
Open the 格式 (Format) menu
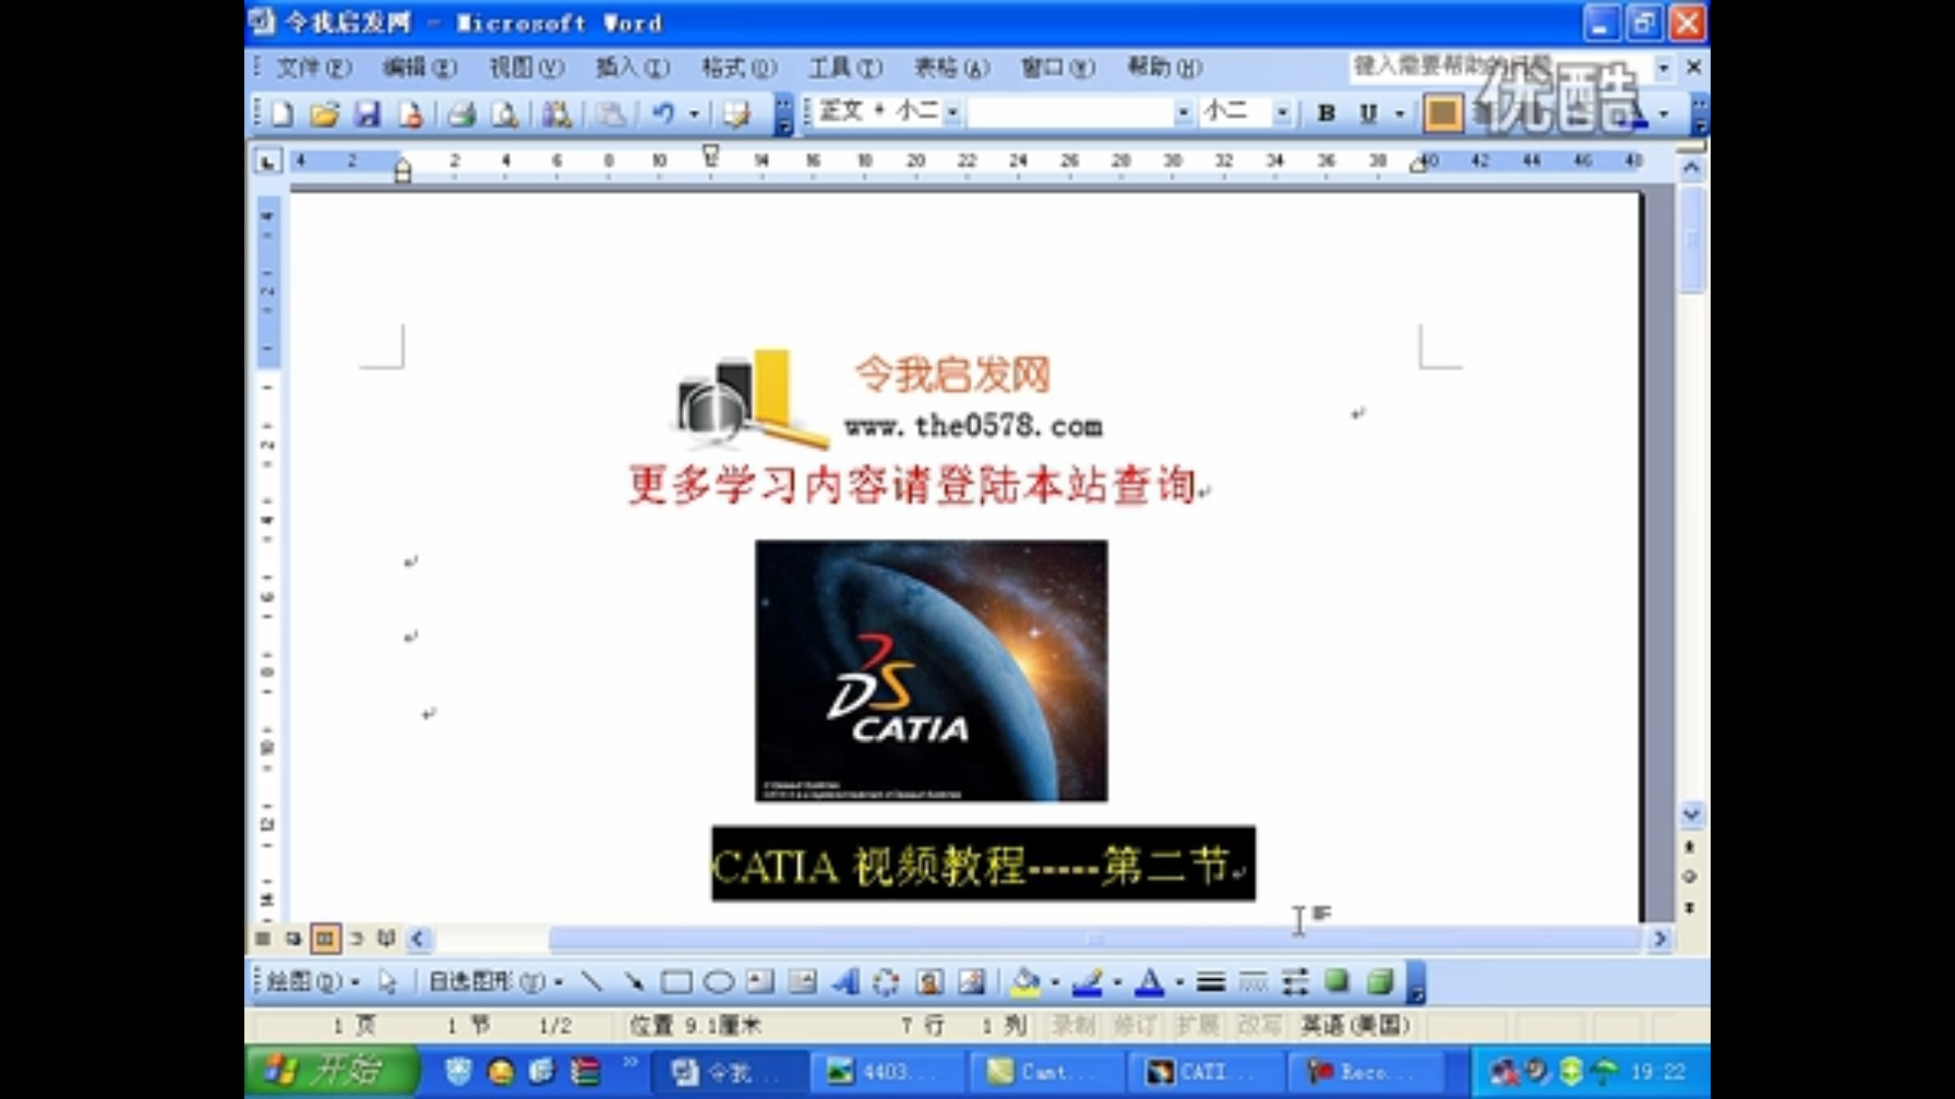738,68
